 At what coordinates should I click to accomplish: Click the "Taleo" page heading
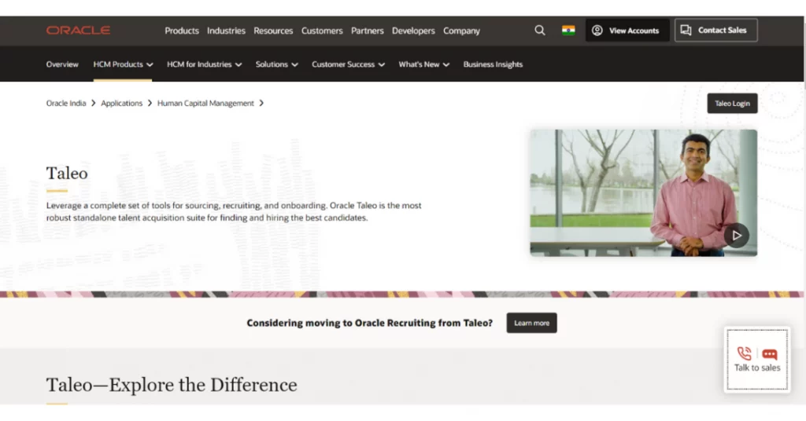[x=67, y=174]
